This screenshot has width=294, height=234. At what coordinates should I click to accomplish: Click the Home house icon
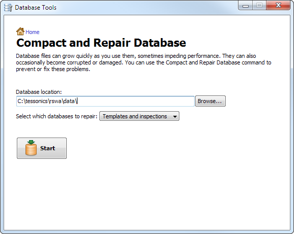[20, 31]
